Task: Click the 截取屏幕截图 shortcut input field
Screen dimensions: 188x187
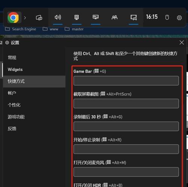Action: tap(126, 103)
